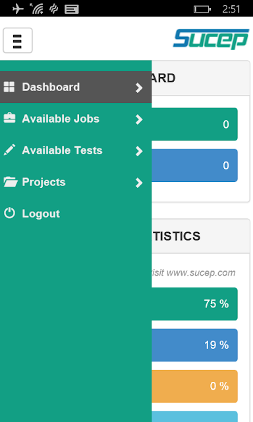Expand the Projects chevron arrow

point(139,183)
